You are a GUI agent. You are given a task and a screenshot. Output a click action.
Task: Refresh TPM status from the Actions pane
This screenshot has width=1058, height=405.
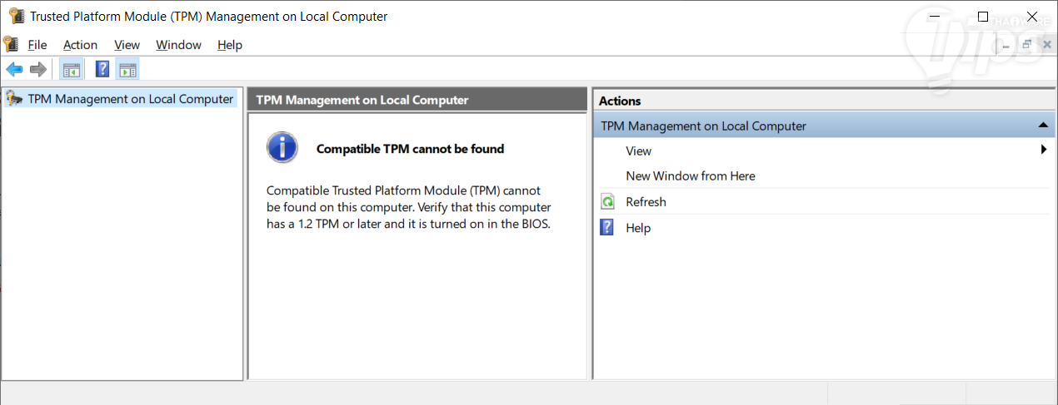click(646, 202)
